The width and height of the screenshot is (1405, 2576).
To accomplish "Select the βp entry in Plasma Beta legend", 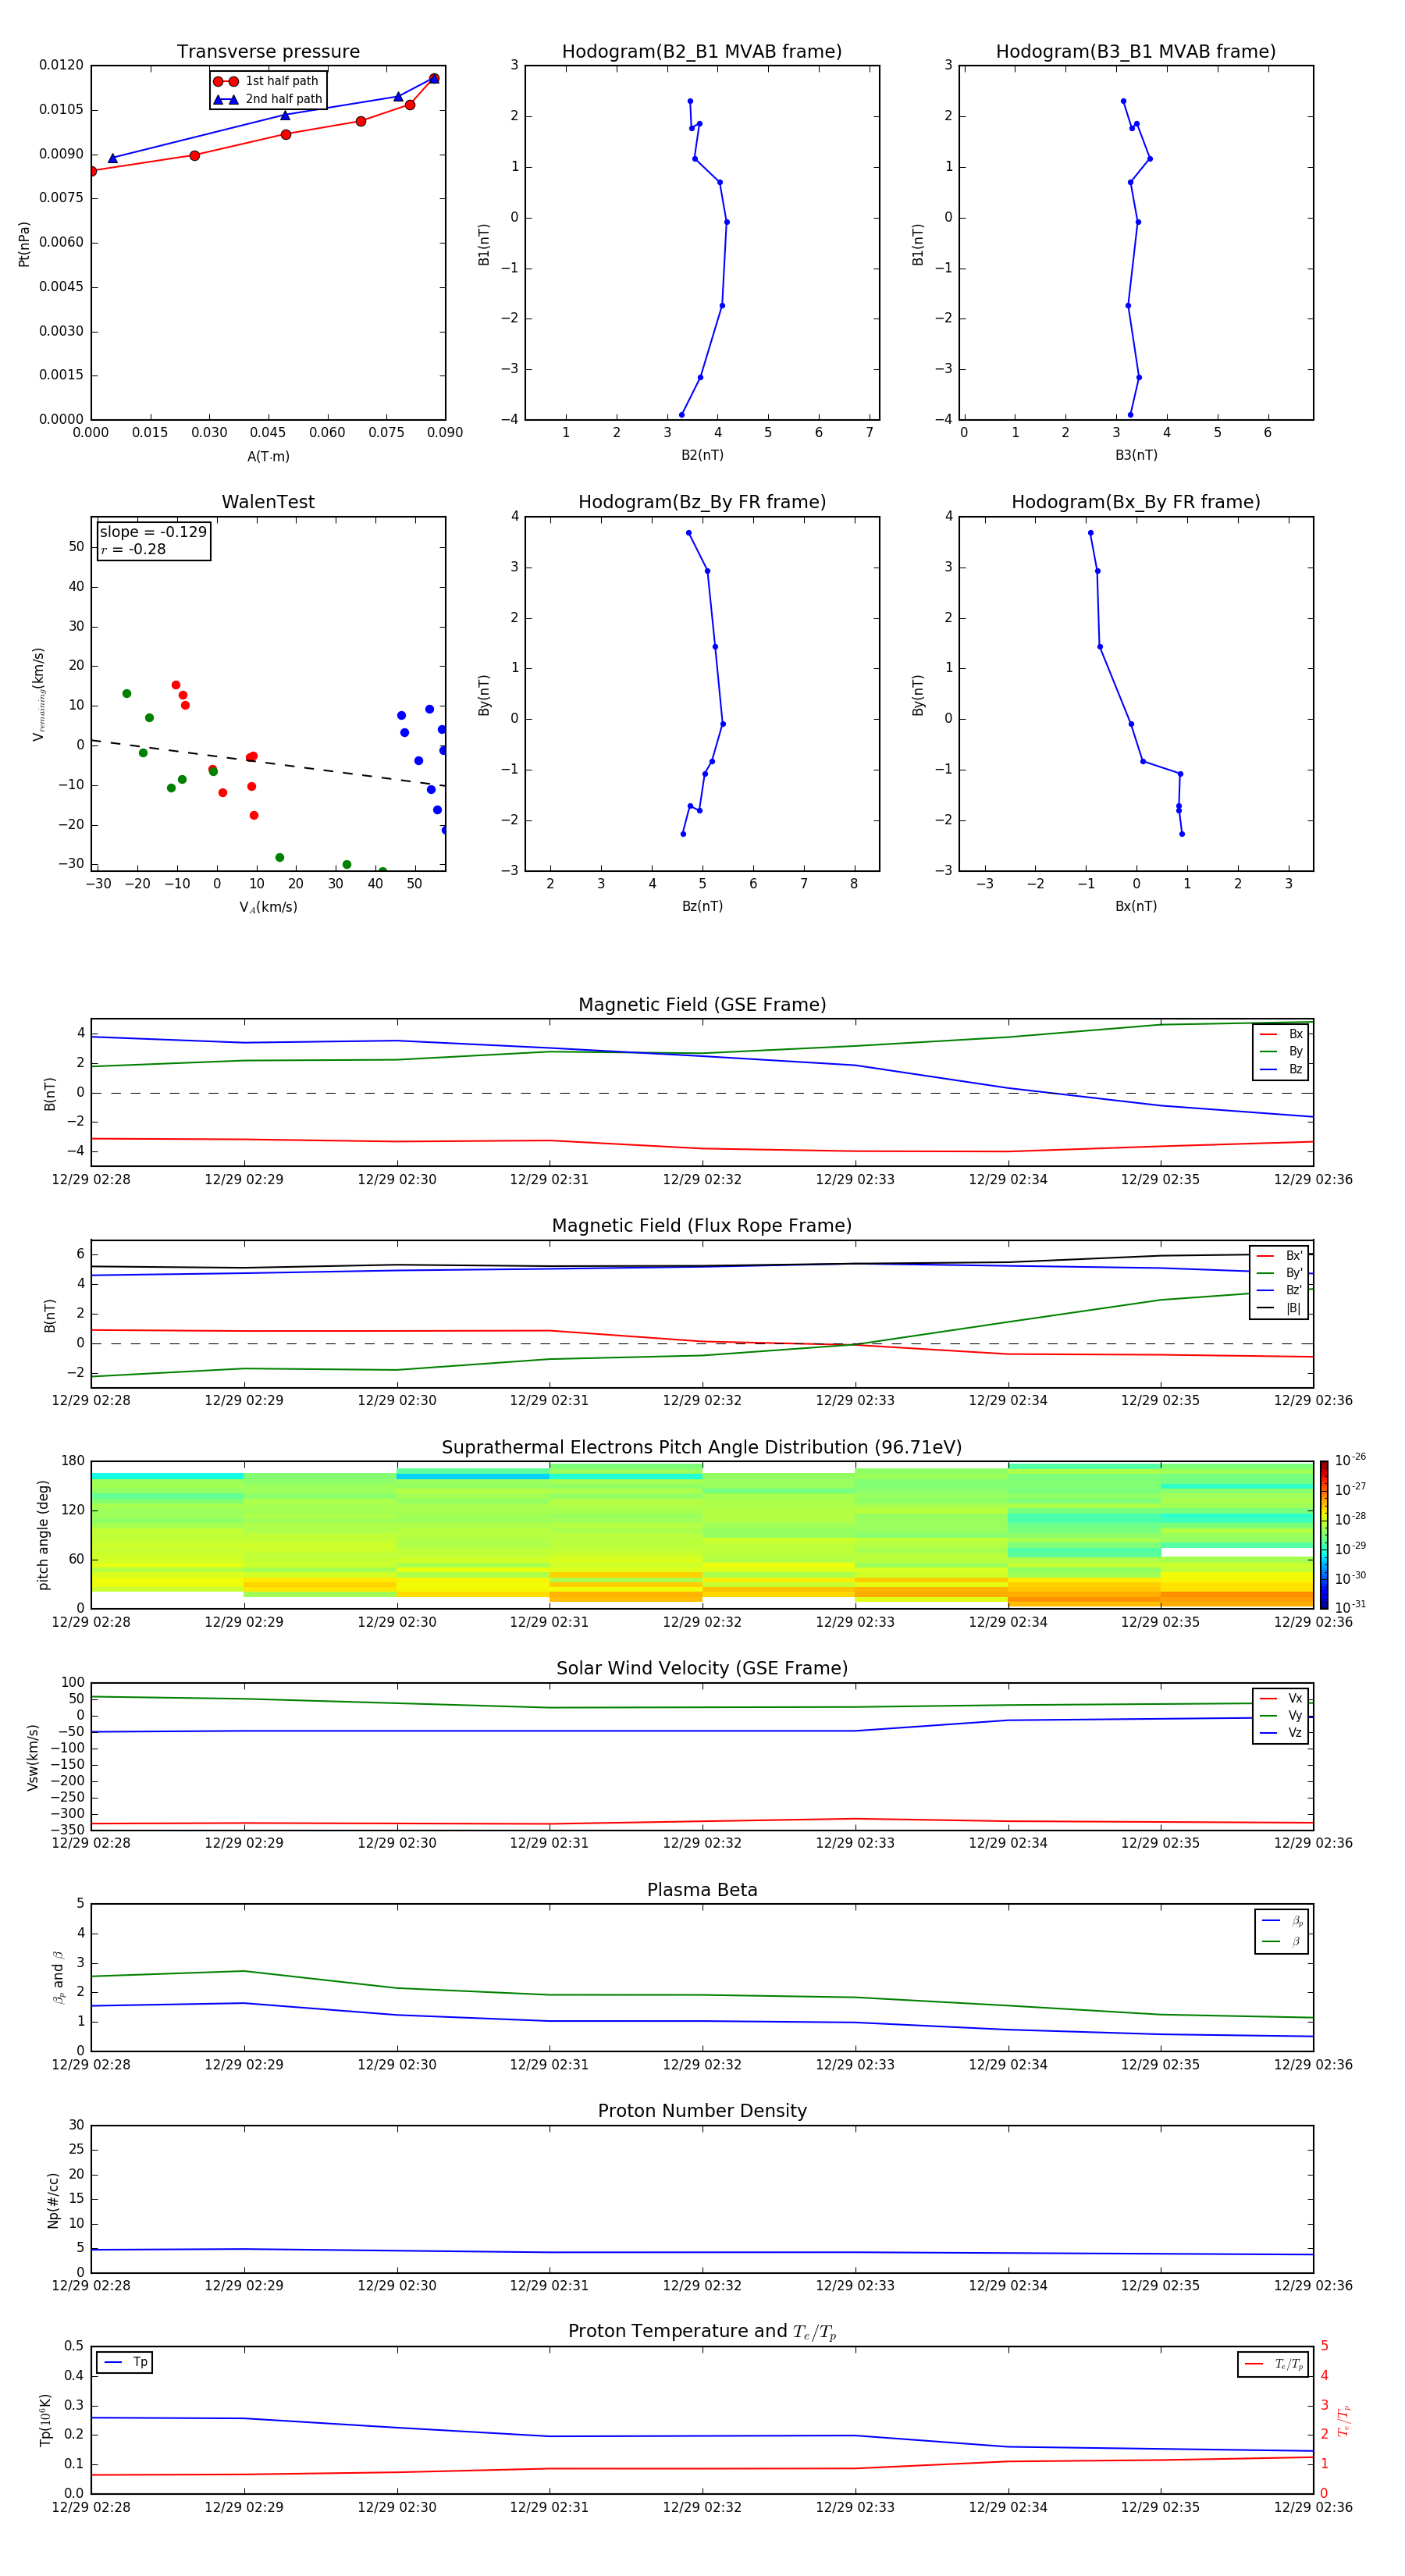I will (x=1282, y=1921).
